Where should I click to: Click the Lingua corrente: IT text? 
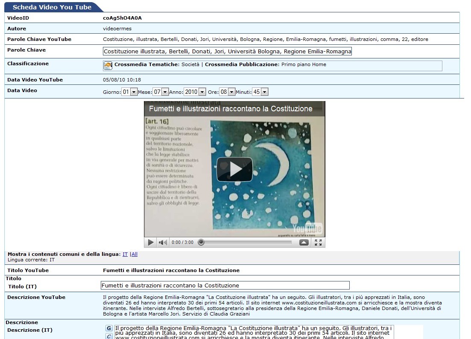pyautogui.click(x=31, y=260)
